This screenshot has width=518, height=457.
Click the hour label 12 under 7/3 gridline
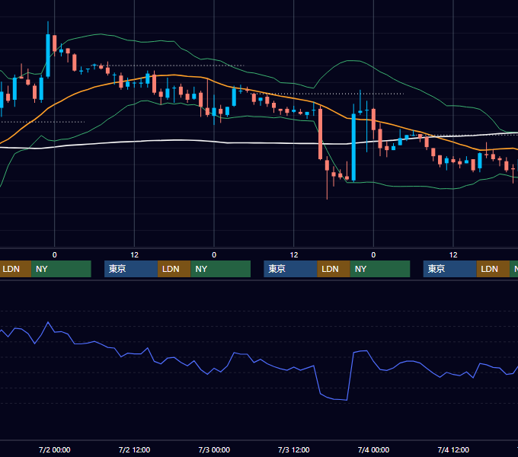click(294, 255)
